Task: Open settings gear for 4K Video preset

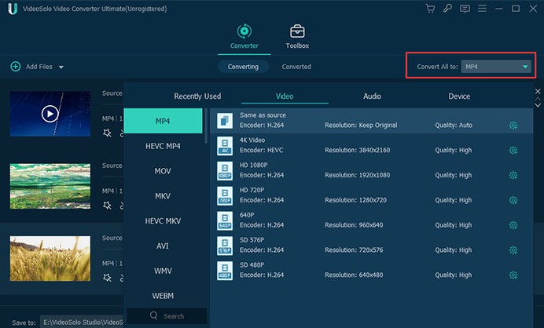Action: tap(513, 150)
